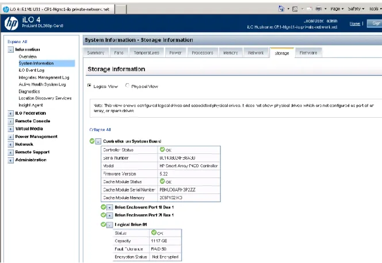The image size is (382, 263).
Task: Click the Expand All link
Action: 17,41
